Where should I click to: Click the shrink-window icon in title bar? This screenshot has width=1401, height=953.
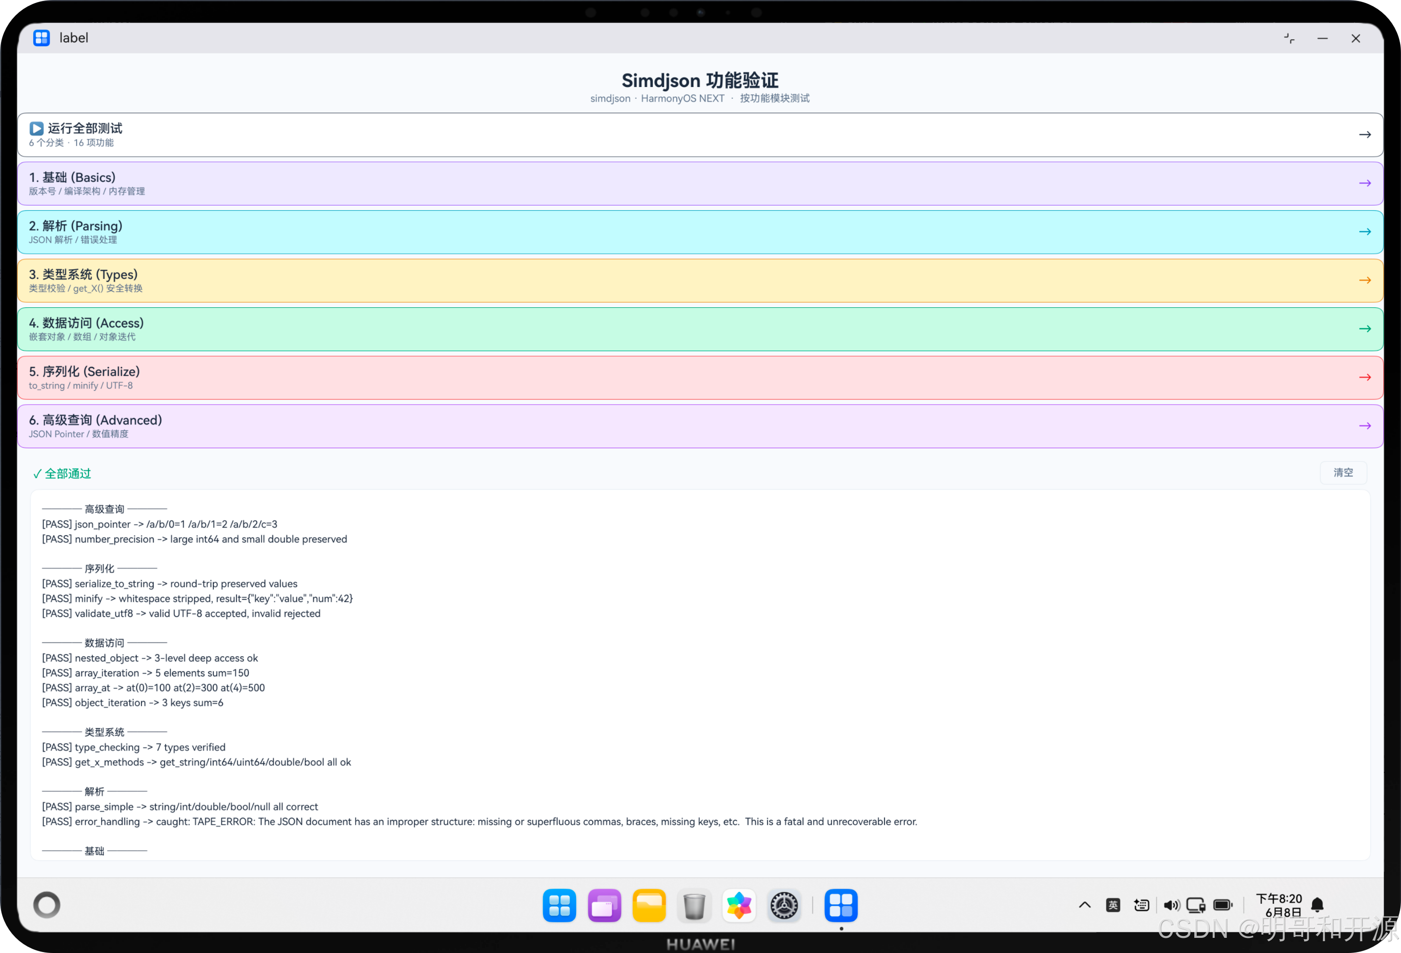tap(1289, 39)
